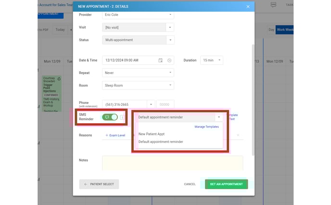Image resolution: width=331 pixels, height=205 pixels.
Task: Click the SMS Reminder info icon
Action: pyautogui.click(x=122, y=117)
